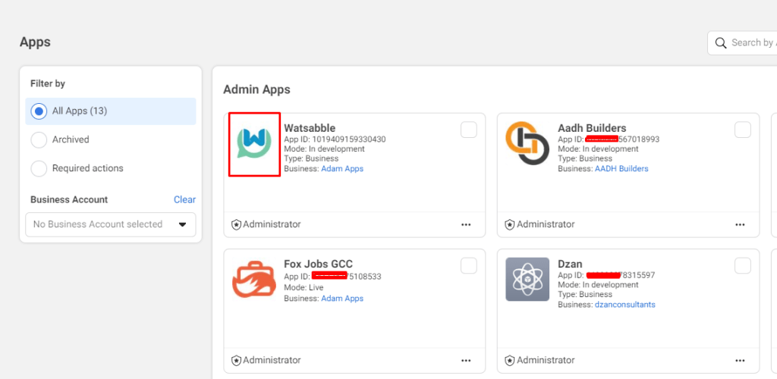Tick the Watsabble app checkbox
This screenshot has width=777, height=379.
click(469, 130)
